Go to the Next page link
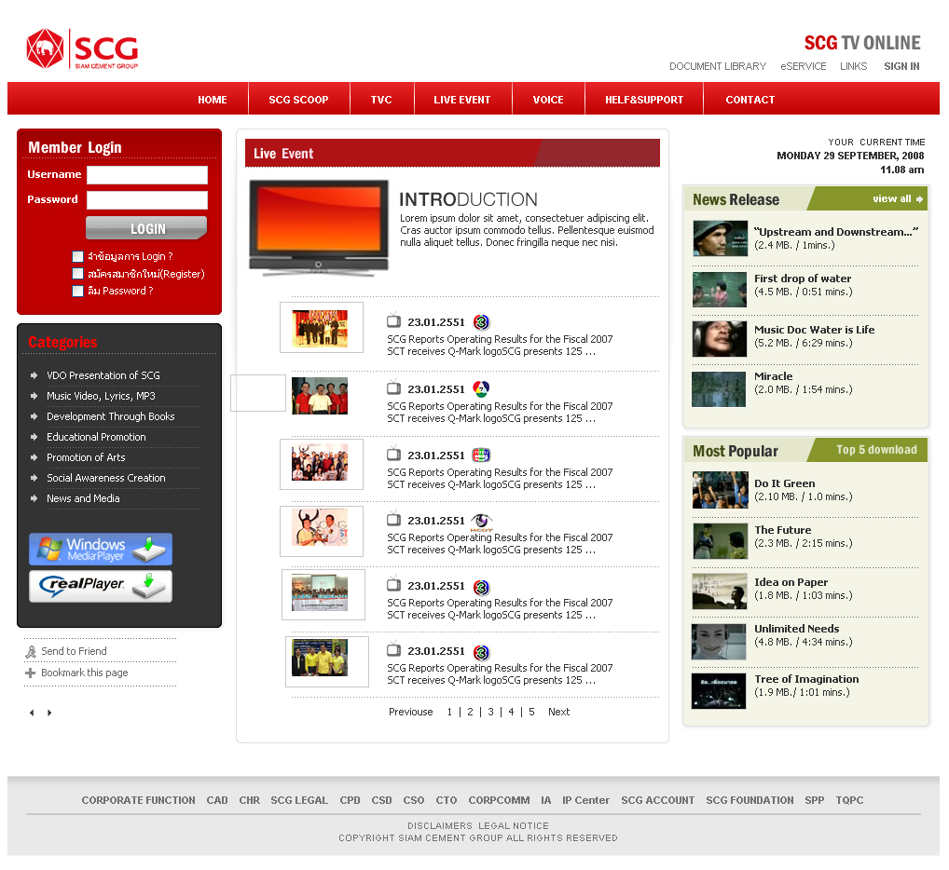Screen dimensions: 949x870 (x=558, y=713)
